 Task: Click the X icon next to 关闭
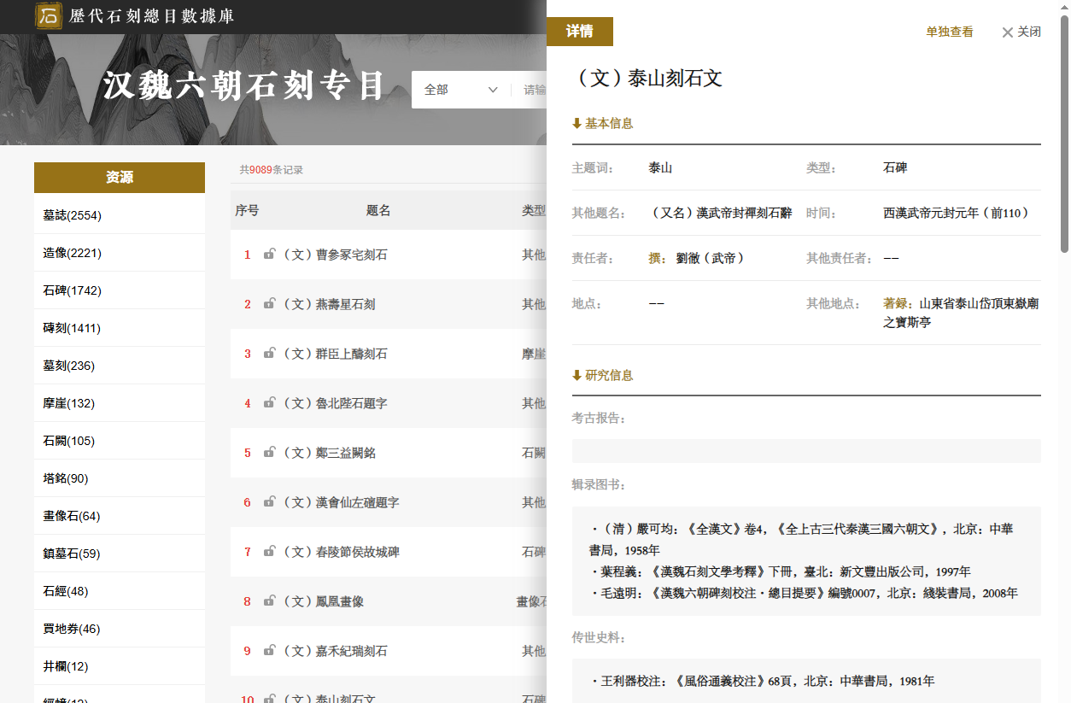click(1007, 32)
